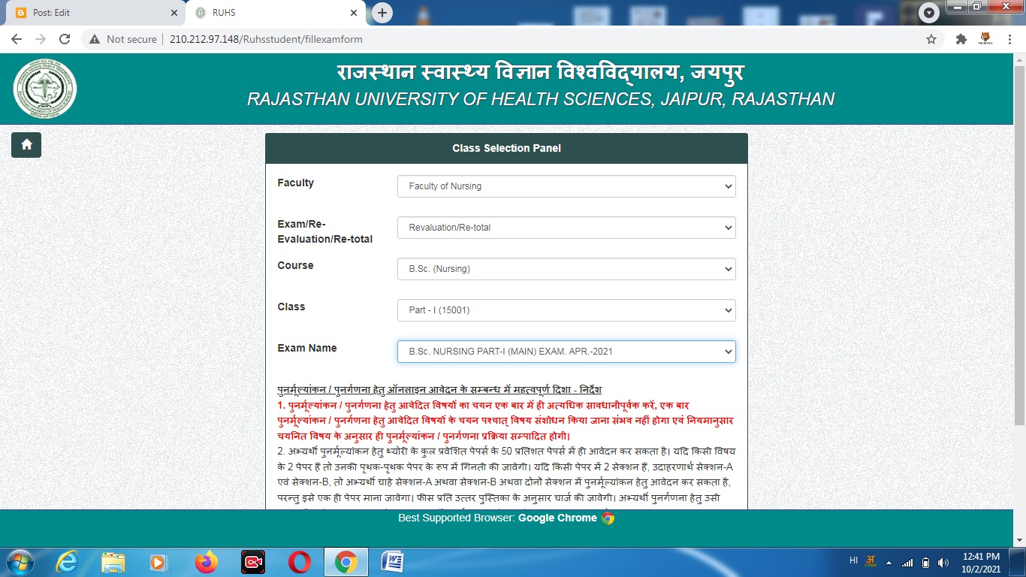Click the Class label
The width and height of the screenshot is (1026, 577).
click(291, 307)
